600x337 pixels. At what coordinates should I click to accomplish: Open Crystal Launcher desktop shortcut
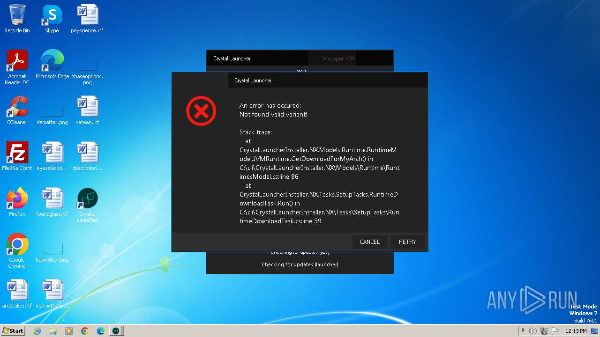(87, 205)
